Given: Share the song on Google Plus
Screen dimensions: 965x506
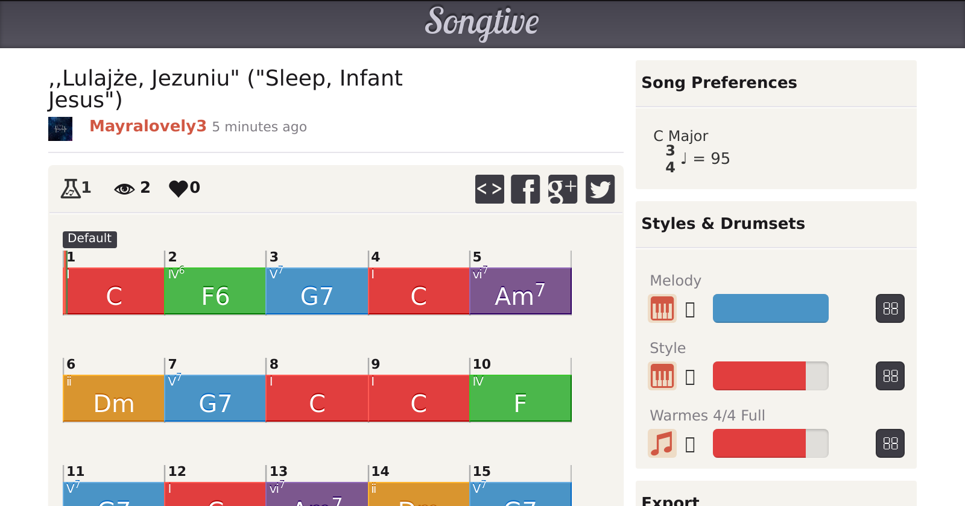Looking at the screenshot, I should 563,189.
